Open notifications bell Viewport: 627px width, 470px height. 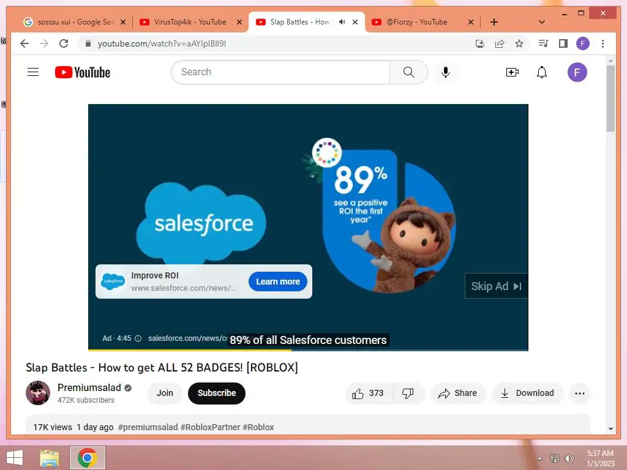coord(542,72)
